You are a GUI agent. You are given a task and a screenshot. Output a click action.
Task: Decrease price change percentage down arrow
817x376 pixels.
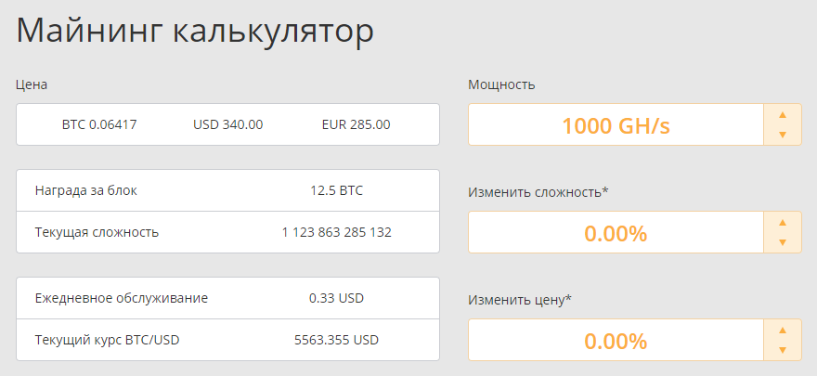782,350
